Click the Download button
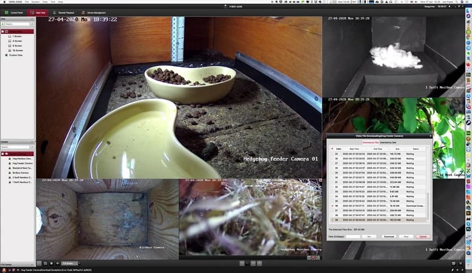Viewport: 472px width, 273px height. 388,237
